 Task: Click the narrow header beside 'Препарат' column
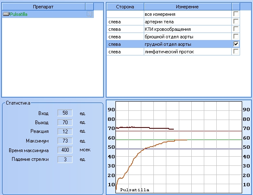pos(89,7)
